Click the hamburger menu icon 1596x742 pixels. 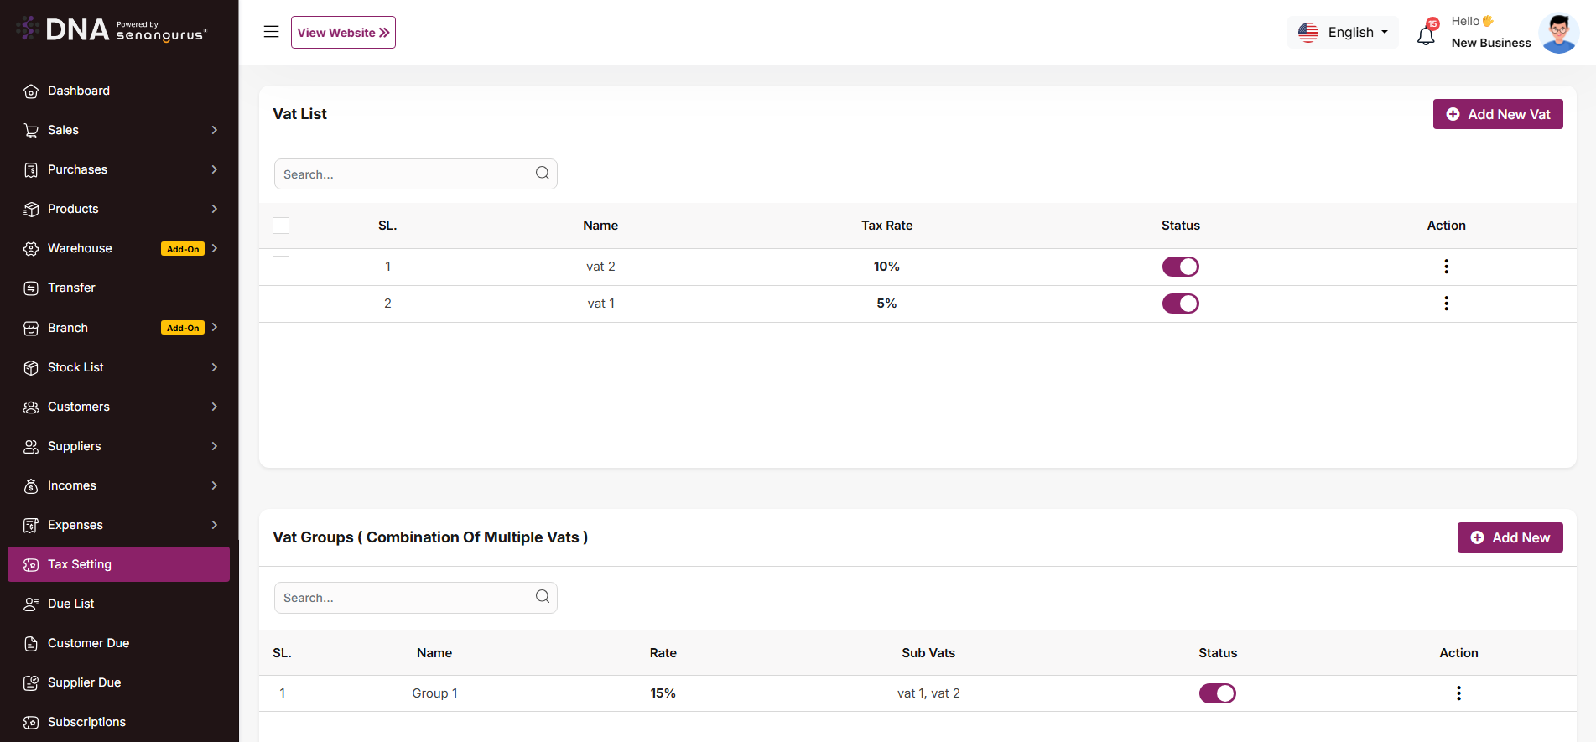click(x=271, y=32)
